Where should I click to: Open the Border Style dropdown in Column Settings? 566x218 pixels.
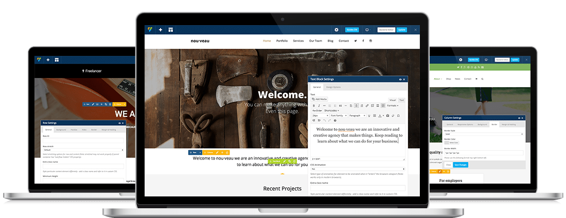click(484, 134)
